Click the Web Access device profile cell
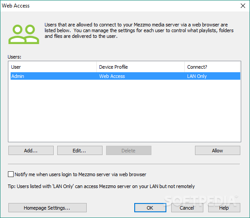Viewport: 250px width, 218px height. coord(112,76)
